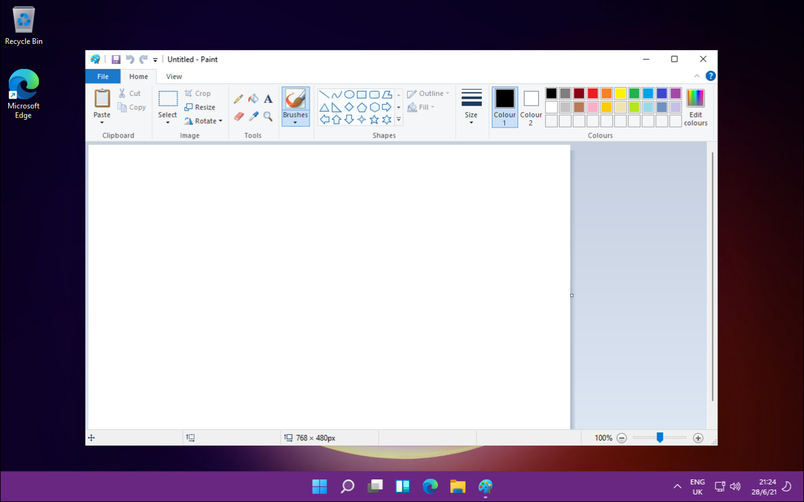Choose the Up arrow shape
Screen dimensions: 804x502
(x=337, y=119)
